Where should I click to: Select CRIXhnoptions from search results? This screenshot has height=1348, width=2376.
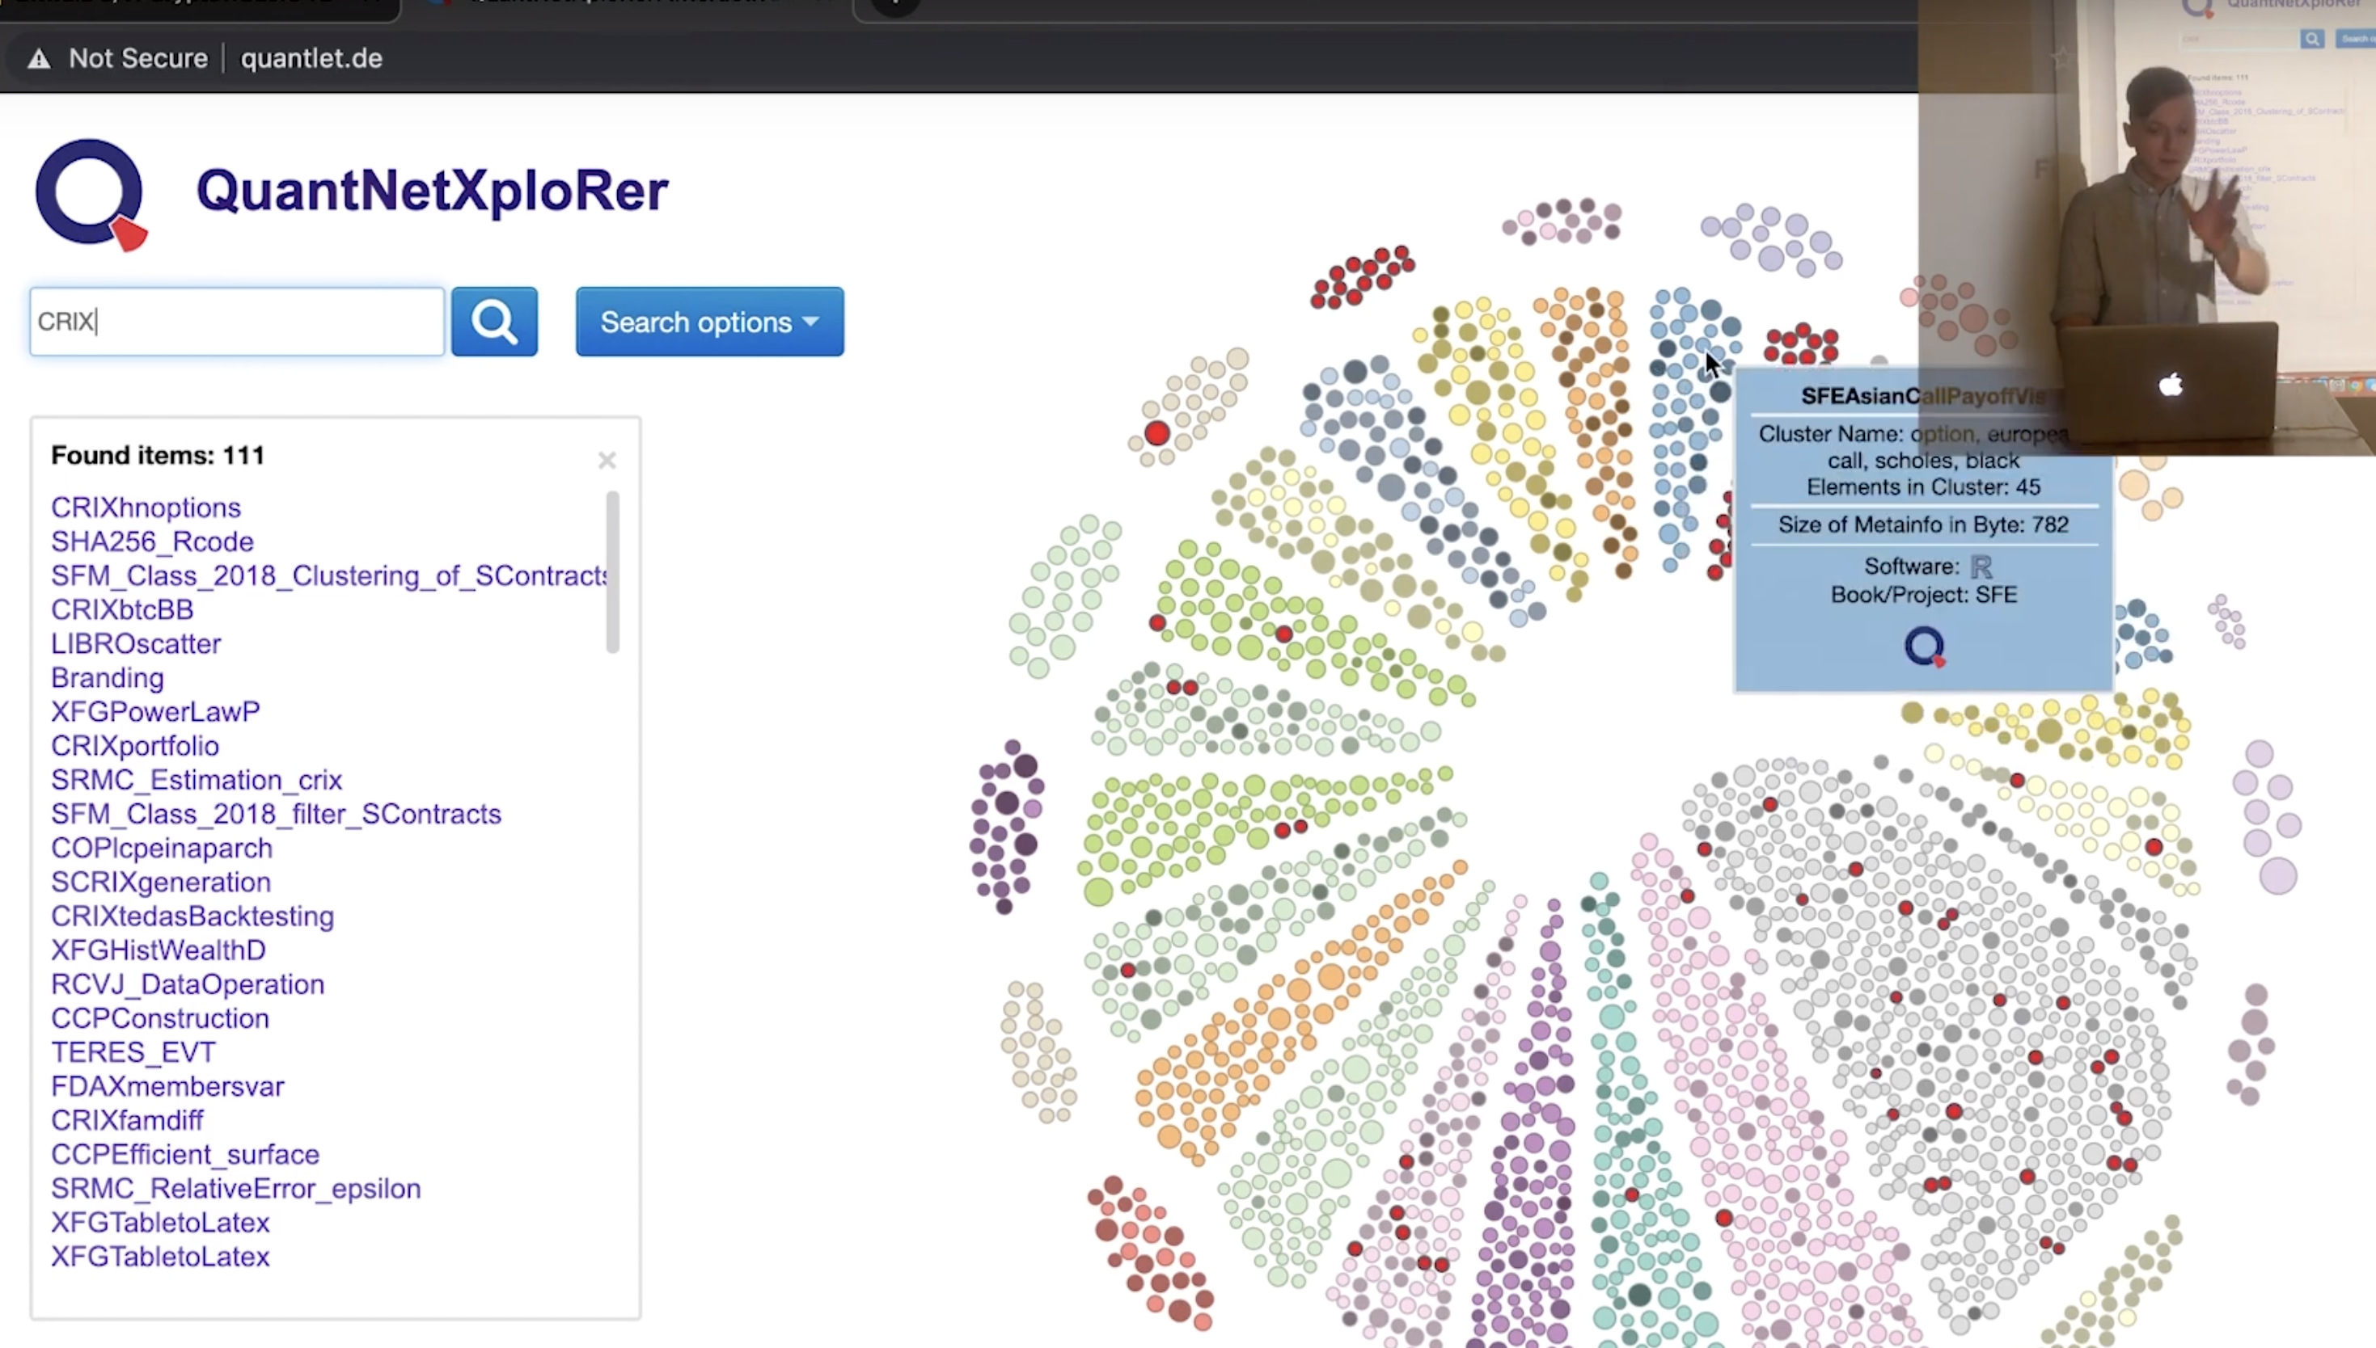coord(144,507)
